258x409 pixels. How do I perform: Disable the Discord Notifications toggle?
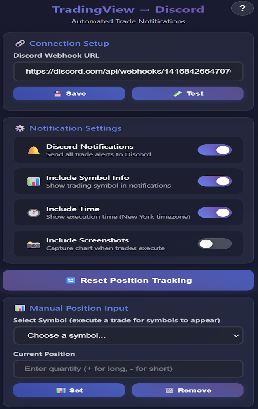[x=215, y=150]
